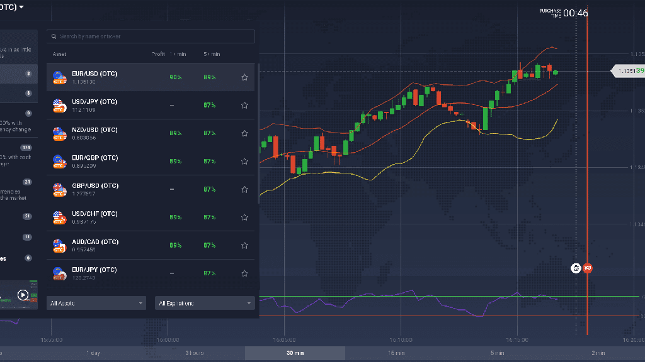645x362 pixels.
Task: Select the 30 min timeframe
Action: 295,353
